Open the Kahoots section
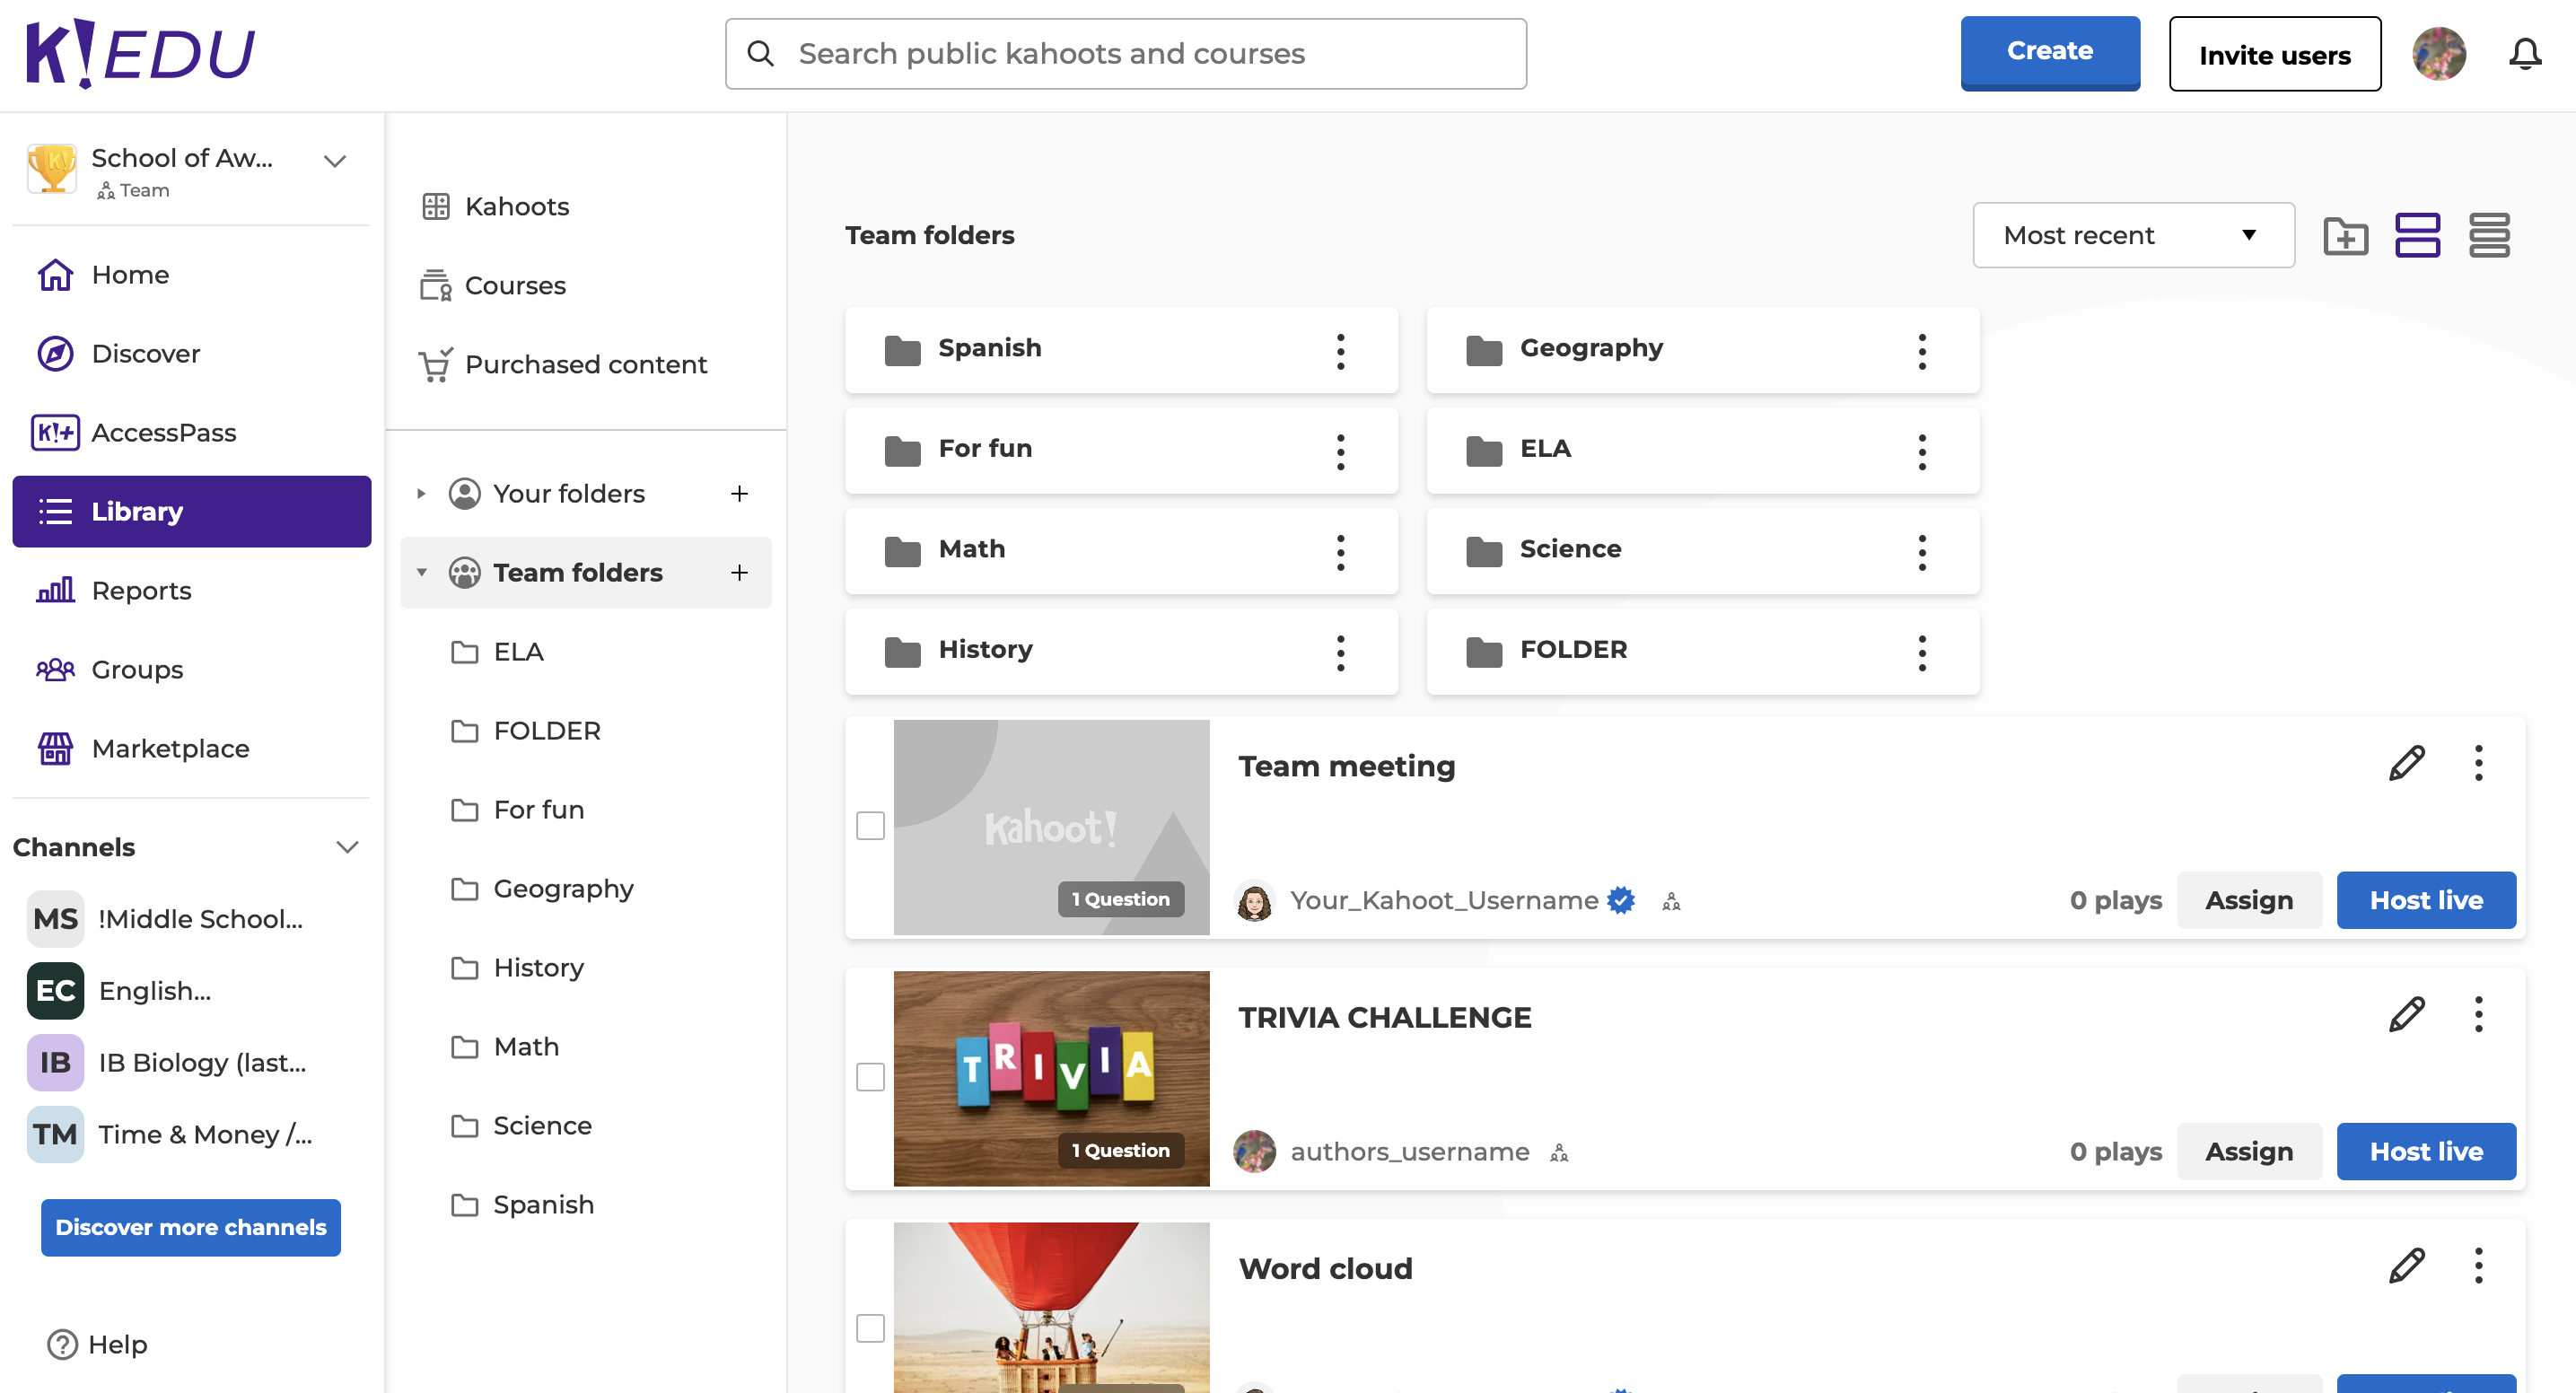This screenshot has height=1393, width=2576. 516,206
